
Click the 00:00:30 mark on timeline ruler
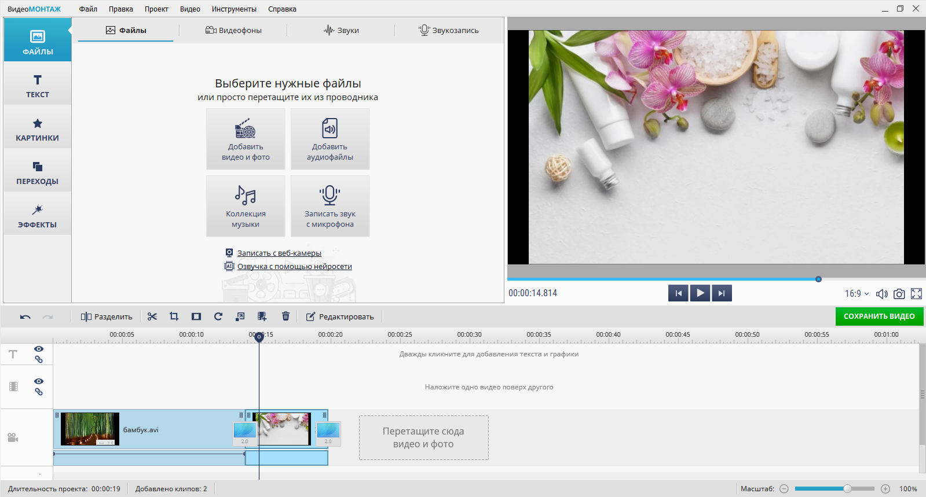(x=469, y=334)
